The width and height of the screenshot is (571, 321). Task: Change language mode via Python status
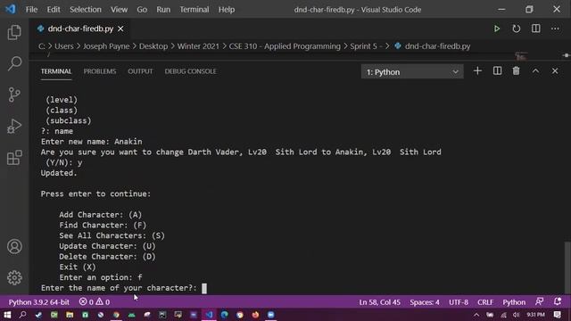click(514, 302)
